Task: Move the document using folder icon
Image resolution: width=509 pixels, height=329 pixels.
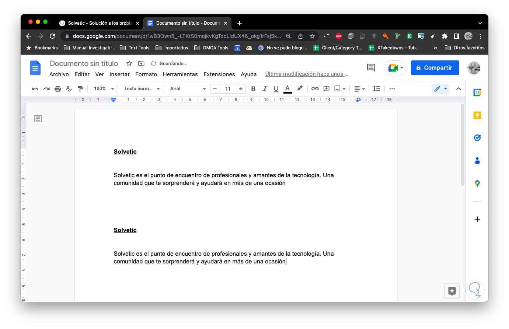Action: click(141, 63)
